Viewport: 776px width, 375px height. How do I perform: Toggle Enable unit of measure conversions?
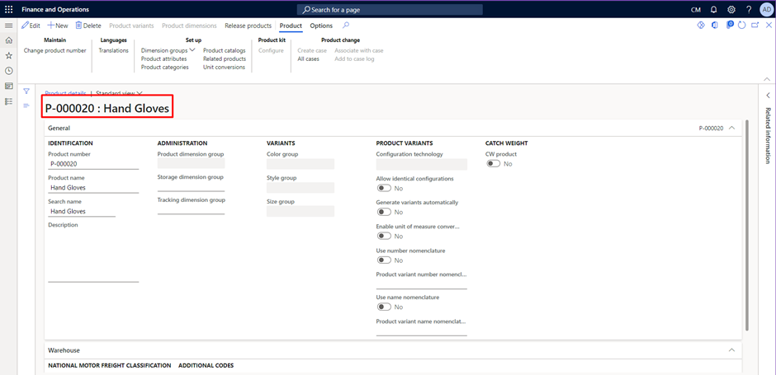[x=384, y=237]
